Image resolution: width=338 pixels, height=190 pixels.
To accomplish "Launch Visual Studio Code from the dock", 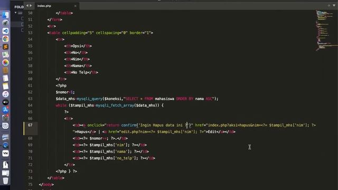I will pos(6,31).
